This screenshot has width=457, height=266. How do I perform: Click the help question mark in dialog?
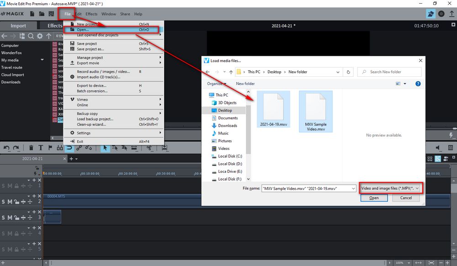tap(418, 84)
